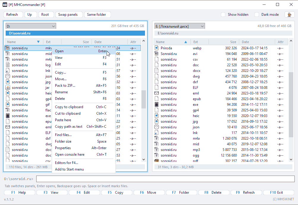The width and height of the screenshot is (298, 205).
Task: Click the right panel scroll up arrow
Action: click(291, 41)
